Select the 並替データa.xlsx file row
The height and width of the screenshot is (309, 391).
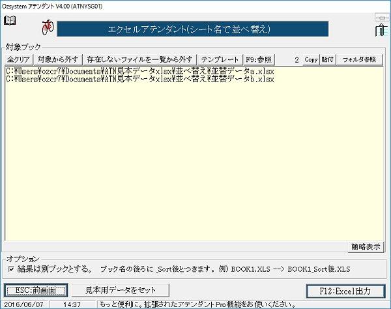coord(194,71)
